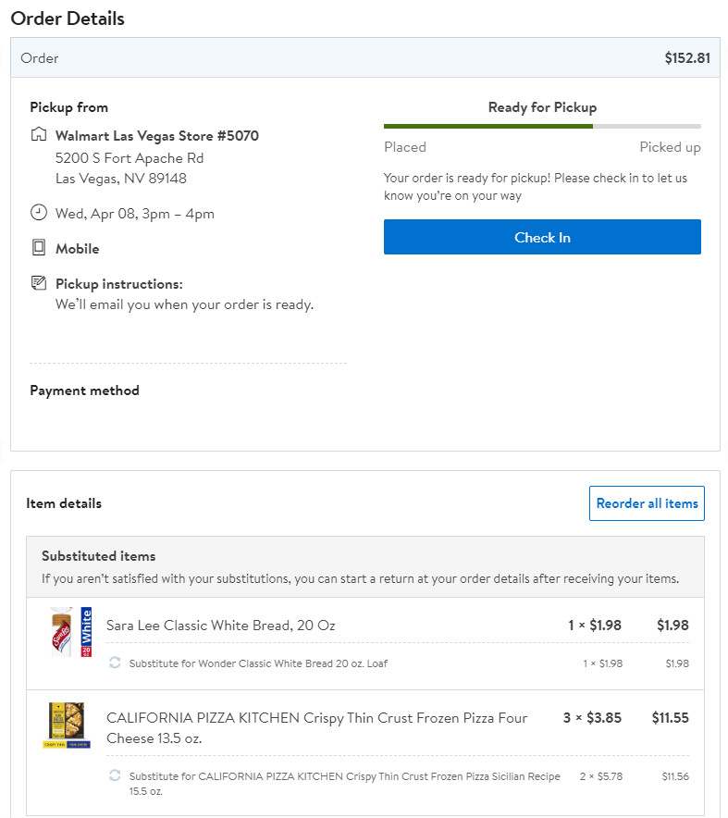Click the 5200 S Fort Apache Rd address
728x818 pixels.
coord(130,157)
